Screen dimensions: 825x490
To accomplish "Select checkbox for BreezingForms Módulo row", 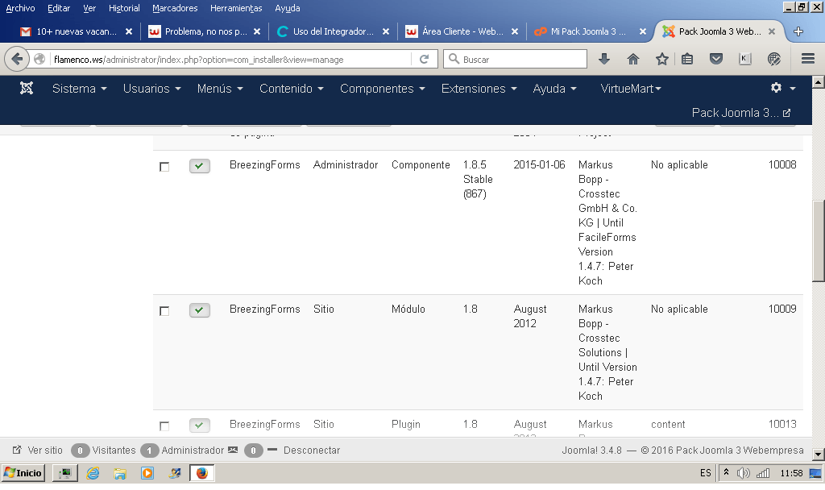I will tap(164, 311).
